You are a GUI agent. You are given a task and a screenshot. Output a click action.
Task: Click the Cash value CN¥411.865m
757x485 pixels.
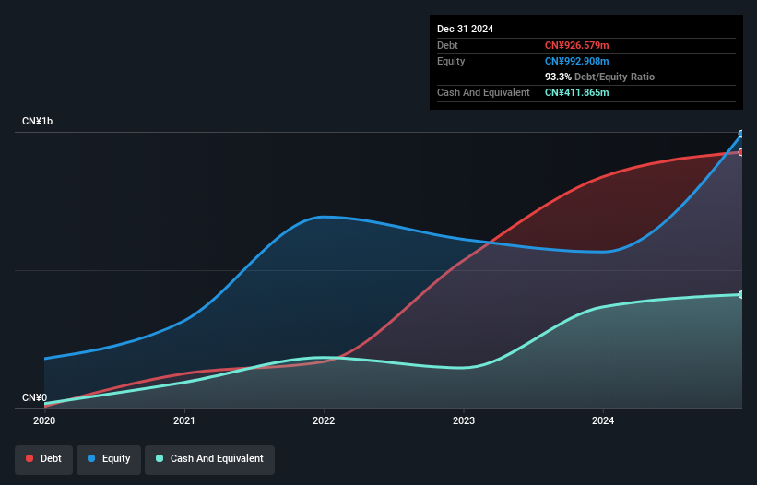pos(577,92)
